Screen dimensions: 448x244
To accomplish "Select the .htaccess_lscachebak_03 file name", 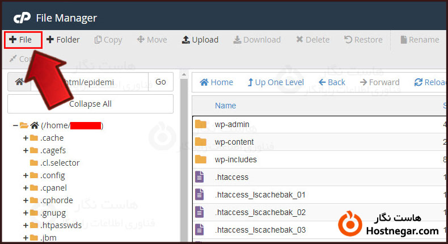I will 260,230.
